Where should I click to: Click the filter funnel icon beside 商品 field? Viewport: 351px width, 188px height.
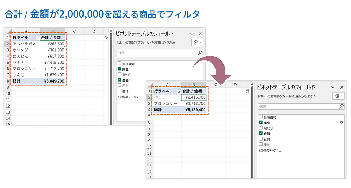pos(342,123)
